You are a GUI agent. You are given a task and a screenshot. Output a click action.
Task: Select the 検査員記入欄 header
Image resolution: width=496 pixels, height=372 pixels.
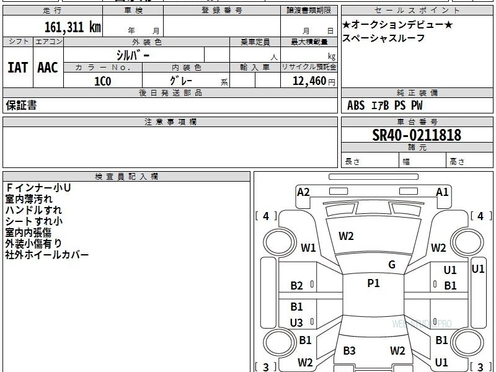pyautogui.click(x=126, y=177)
